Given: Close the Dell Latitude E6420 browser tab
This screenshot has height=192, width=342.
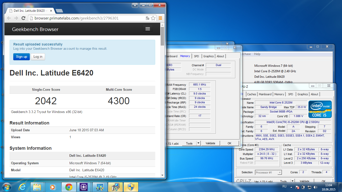Looking at the screenshot, I should tap(51, 11).
